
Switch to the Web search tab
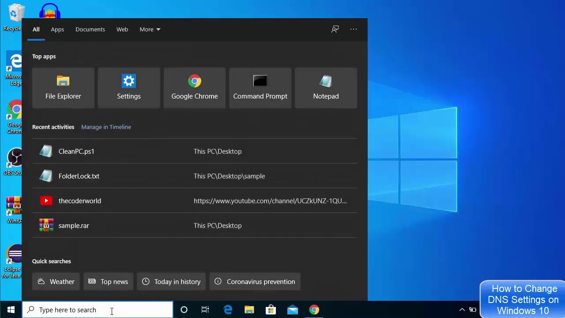tap(122, 29)
